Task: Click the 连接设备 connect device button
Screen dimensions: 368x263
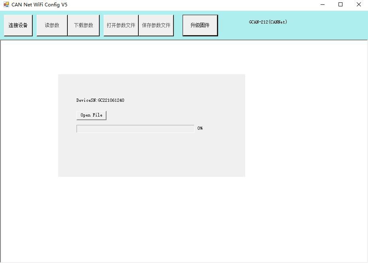Action: coord(18,25)
